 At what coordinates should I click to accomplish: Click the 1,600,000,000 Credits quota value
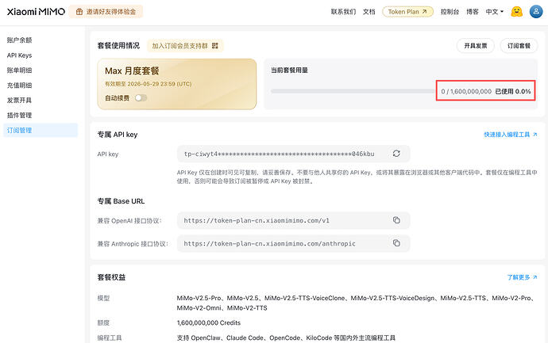point(208,322)
